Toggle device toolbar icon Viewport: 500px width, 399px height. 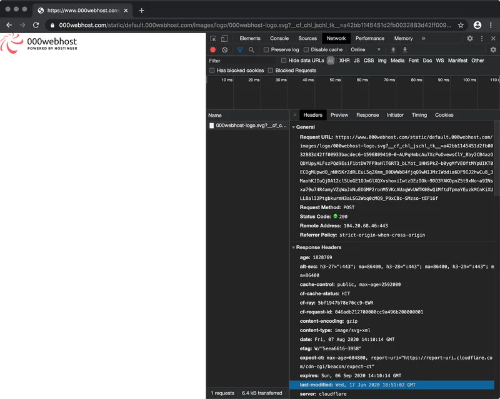click(x=224, y=39)
